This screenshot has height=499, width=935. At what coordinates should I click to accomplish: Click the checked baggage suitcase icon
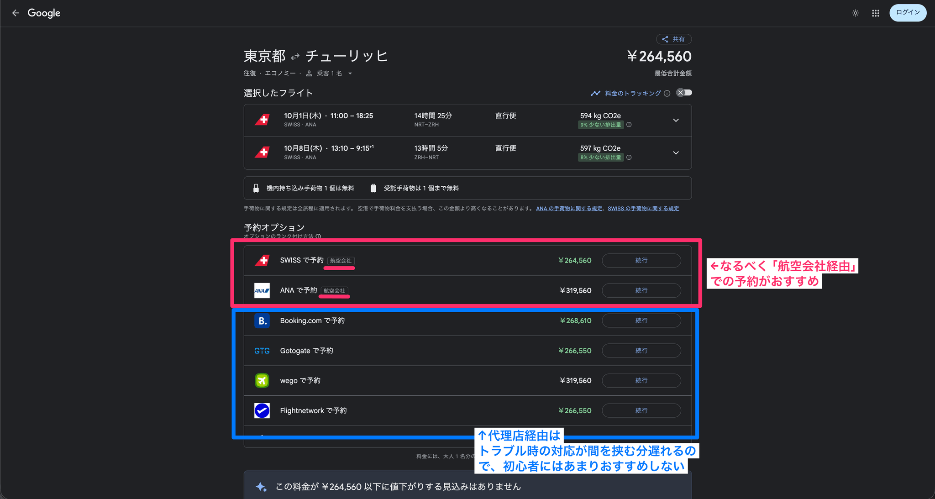click(373, 188)
